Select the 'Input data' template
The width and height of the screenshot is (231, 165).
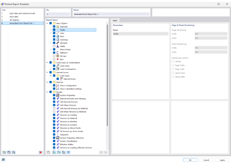(x=22, y=17)
